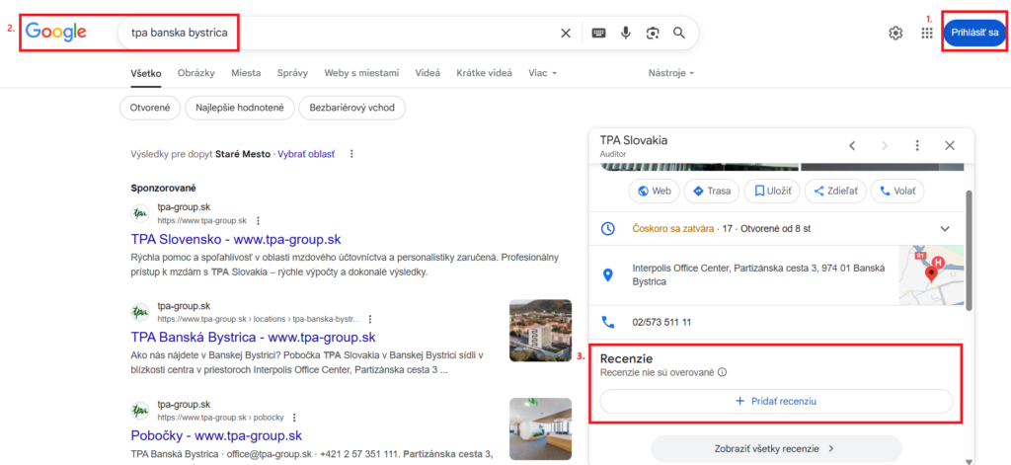Expand the opening hours chevron
1011x465 pixels.
pos(945,229)
